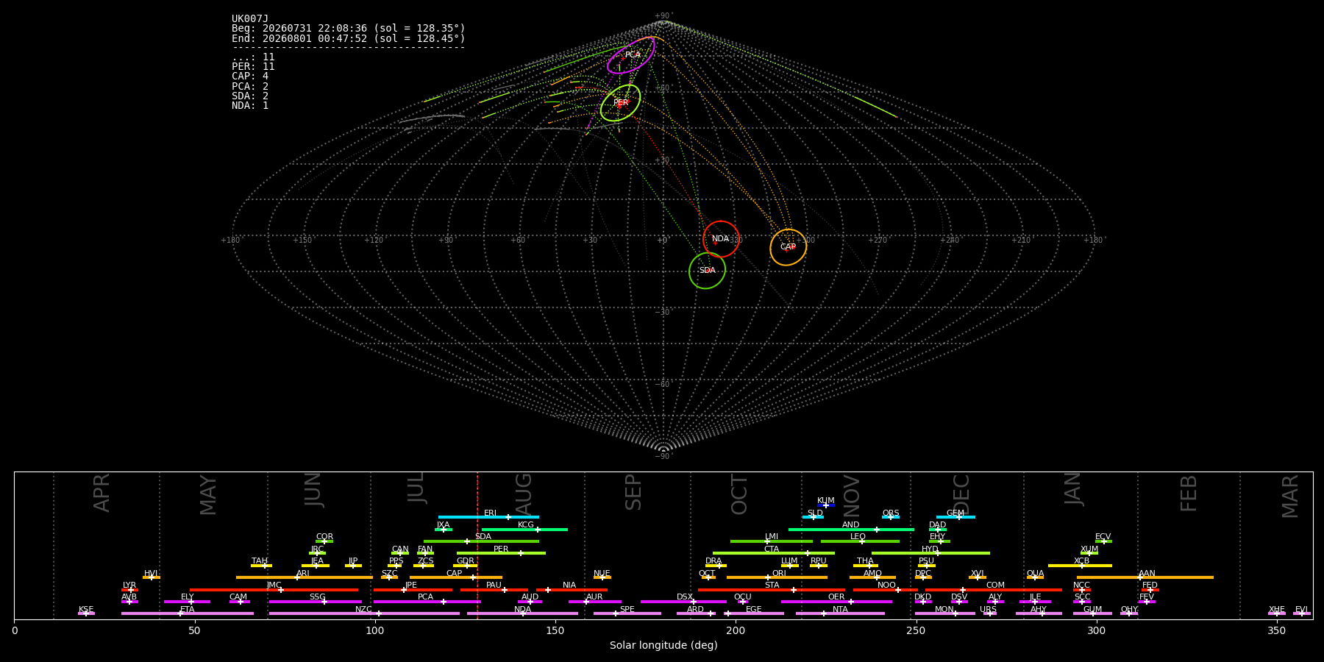Click the NUE shower label in the timeline
The height and width of the screenshot is (662, 1324).
point(602,574)
